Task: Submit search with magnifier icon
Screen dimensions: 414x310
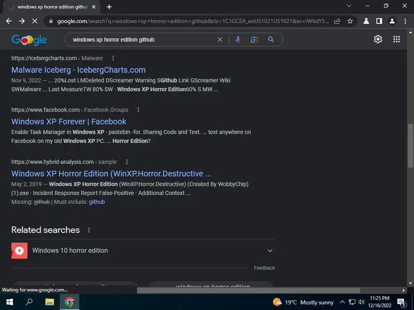Action: (271, 40)
